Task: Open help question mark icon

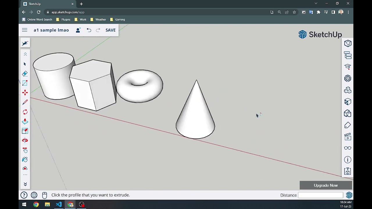Action: click(24, 195)
